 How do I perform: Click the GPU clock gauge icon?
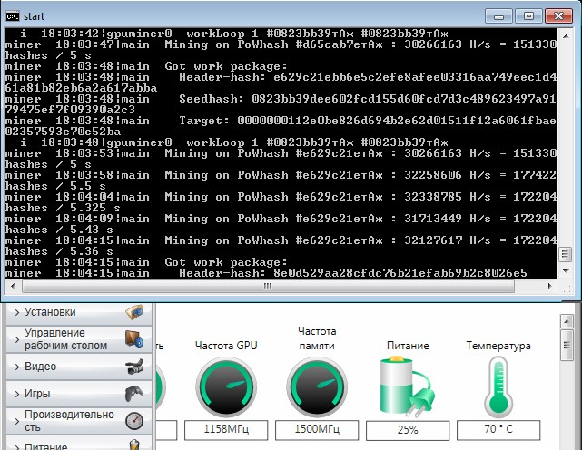tap(226, 386)
